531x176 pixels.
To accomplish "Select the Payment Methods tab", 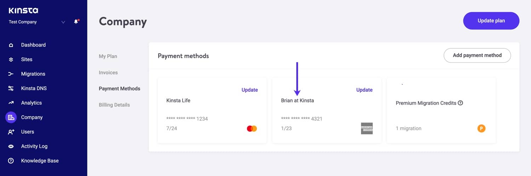I will (x=120, y=89).
